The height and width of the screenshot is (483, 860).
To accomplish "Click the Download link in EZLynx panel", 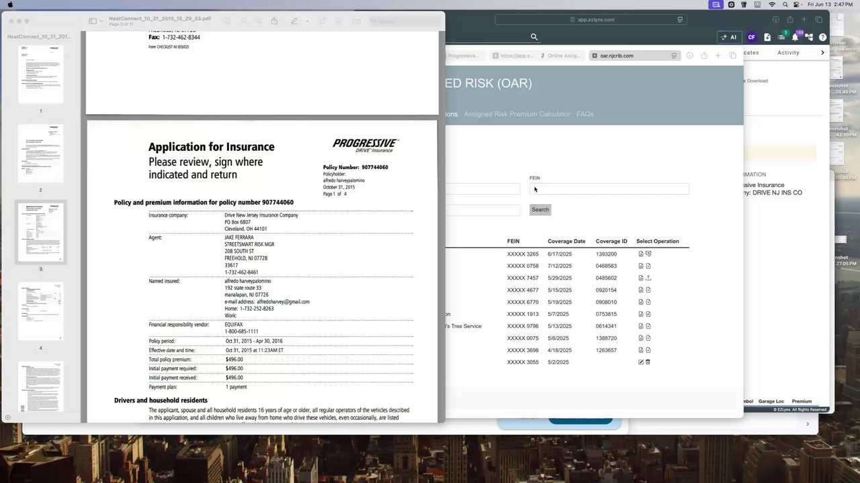I will tap(757, 81).
